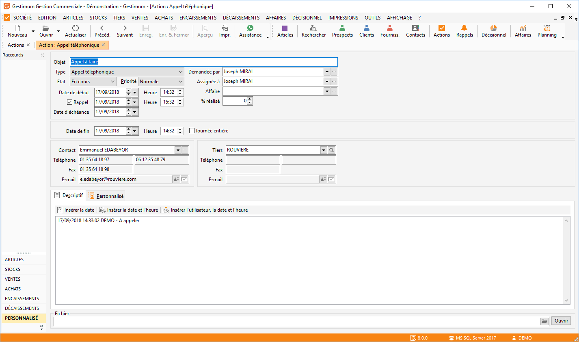Close the Action : Appel téléphonique tab
579x342 pixels.
(104, 45)
